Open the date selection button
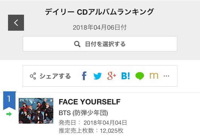The width and height of the screenshot is (200, 137). (x=100, y=44)
